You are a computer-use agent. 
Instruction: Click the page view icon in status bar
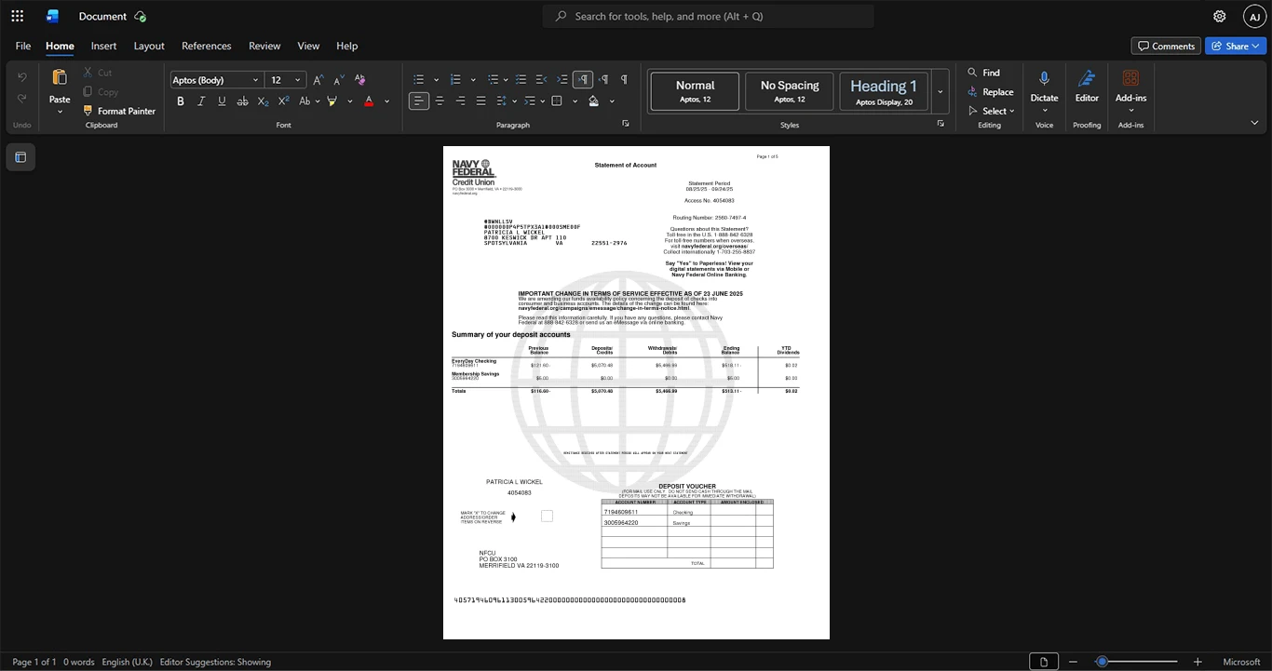(x=1044, y=662)
